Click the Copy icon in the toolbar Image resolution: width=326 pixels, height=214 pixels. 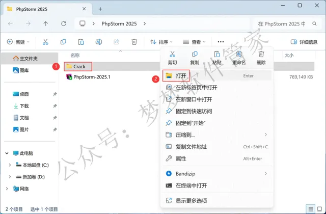(x=63, y=42)
